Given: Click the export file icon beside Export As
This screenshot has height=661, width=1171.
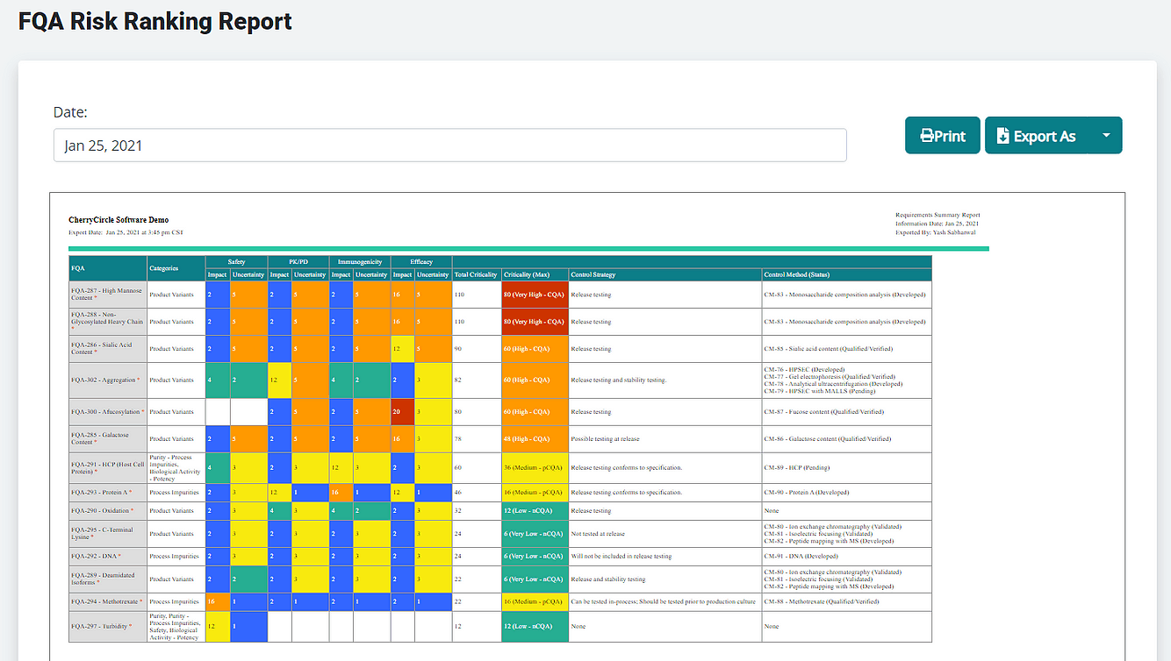Looking at the screenshot, I should click(1003, 135).
